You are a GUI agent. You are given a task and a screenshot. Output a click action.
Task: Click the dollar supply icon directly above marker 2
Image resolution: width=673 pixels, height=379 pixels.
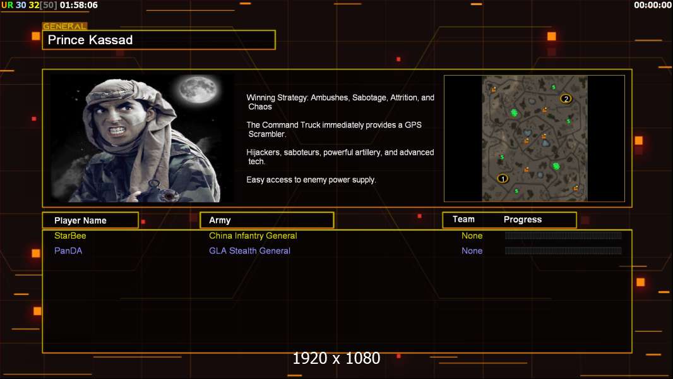click(554, 87)
